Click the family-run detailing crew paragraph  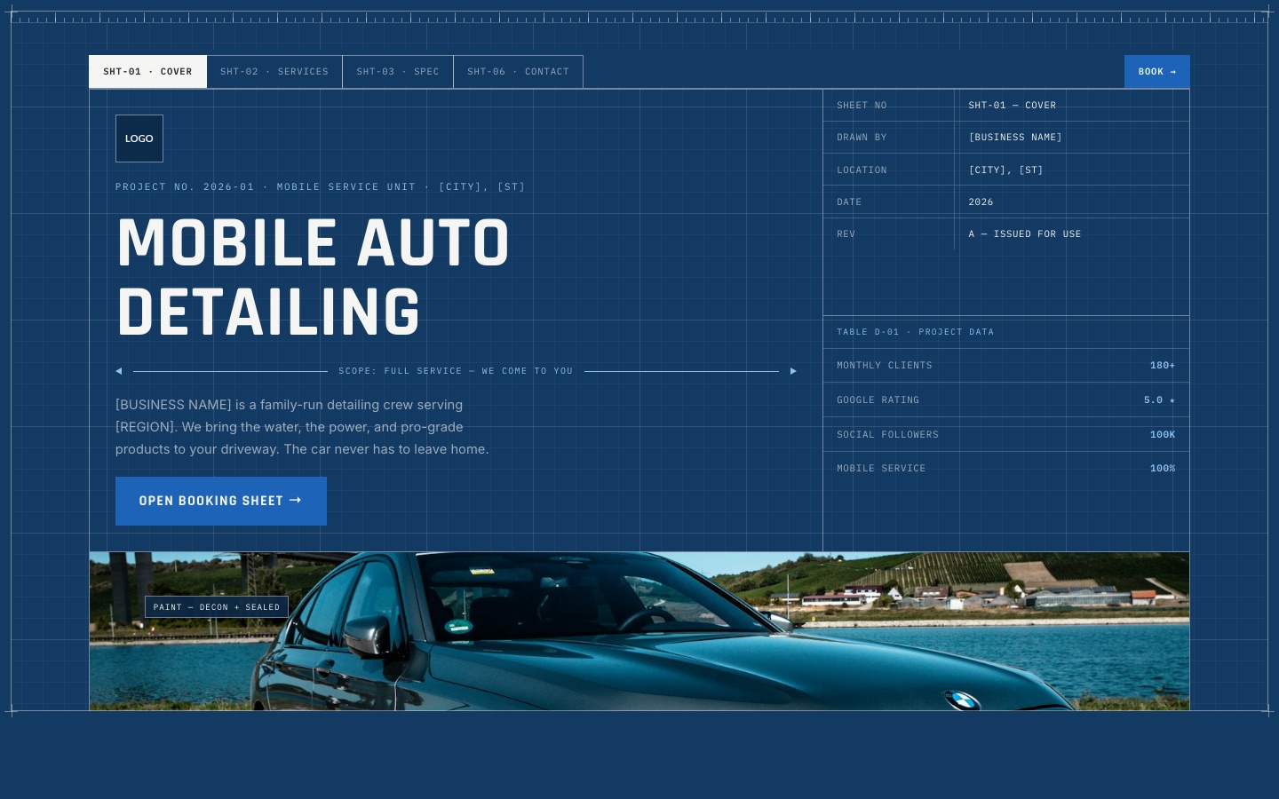302,427
